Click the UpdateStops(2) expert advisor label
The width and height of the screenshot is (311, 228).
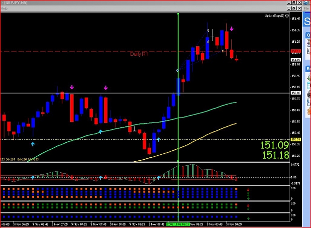coord(274,15)
